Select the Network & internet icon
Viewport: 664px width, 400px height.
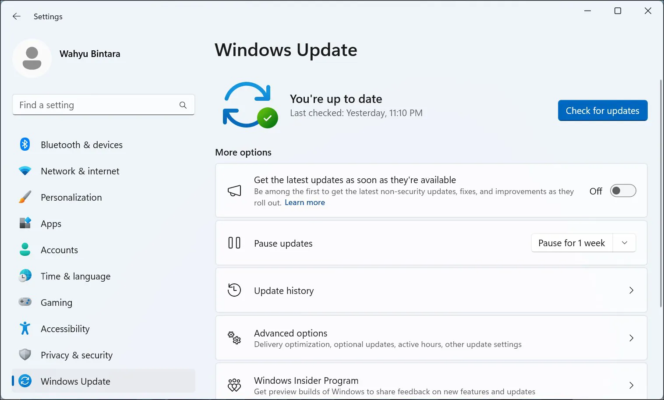click(x=25, y=171)
